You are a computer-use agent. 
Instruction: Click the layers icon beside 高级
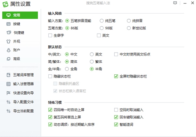[8, 59]
